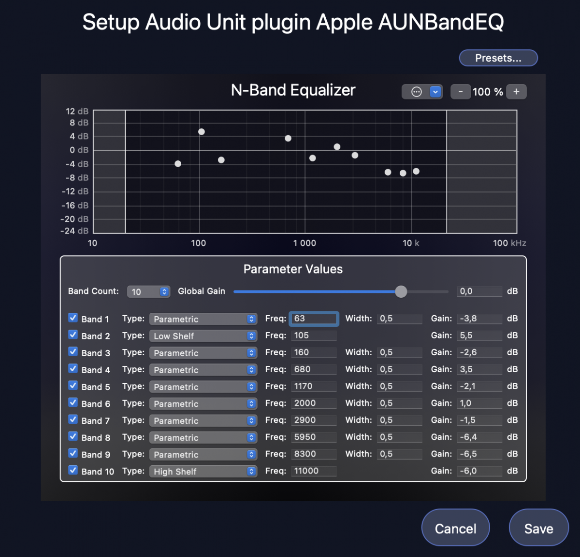580x557 pixels.
Task: Open the Presets... menu
Action: coord(498,58)
